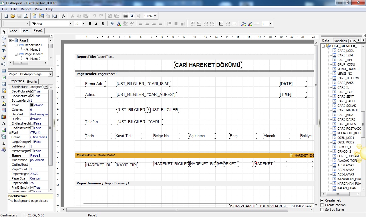Viewport: 366px width, 217px height.
Task: Toggle Show Grid toolbar icon
Action: pyautogui.click(x=125, y=16)
